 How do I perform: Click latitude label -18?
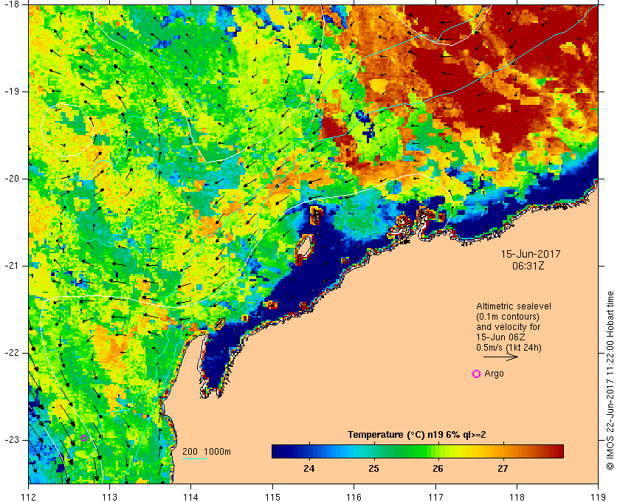pos(12,4)
